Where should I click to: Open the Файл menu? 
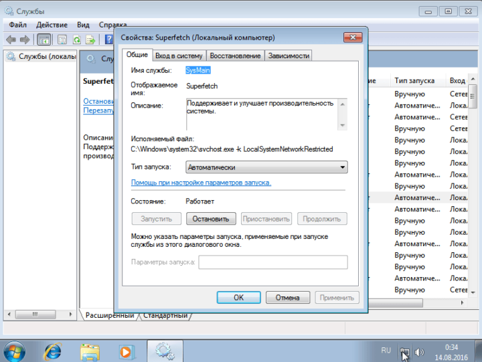tap(17, 25)
